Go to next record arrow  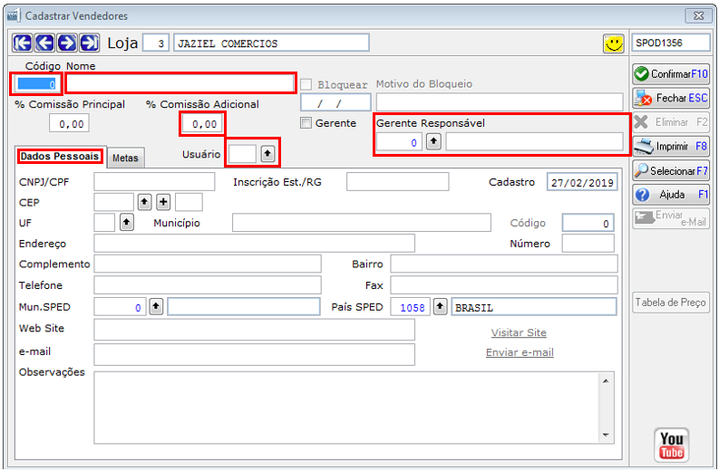(x=67, y=43)
